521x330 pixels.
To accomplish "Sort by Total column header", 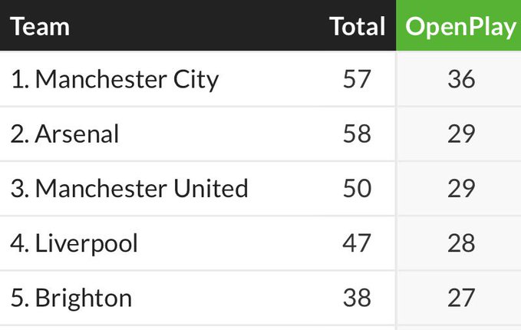I will point(358,27).
